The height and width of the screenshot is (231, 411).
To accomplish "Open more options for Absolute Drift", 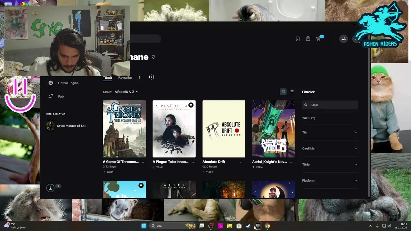I will point(242,162).
